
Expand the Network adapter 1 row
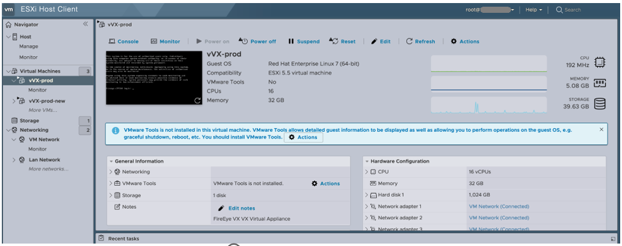(366, 207)
